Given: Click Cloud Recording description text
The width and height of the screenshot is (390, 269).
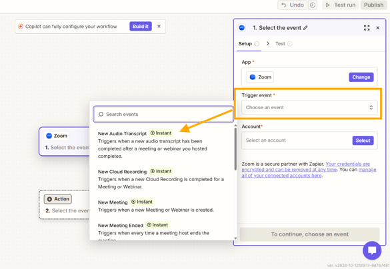Looking at the screenshot, I should pyautogui.click(x=161, y=183).
